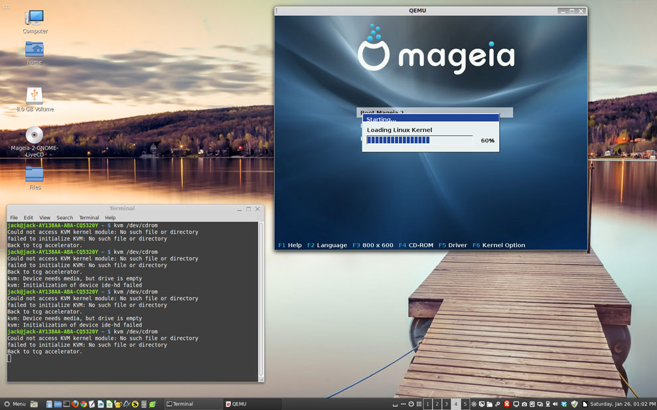Click the "Back to tcg accelerator." last terminal line
Viewport: 657px width, 410px height.
(x=45, y=352)
